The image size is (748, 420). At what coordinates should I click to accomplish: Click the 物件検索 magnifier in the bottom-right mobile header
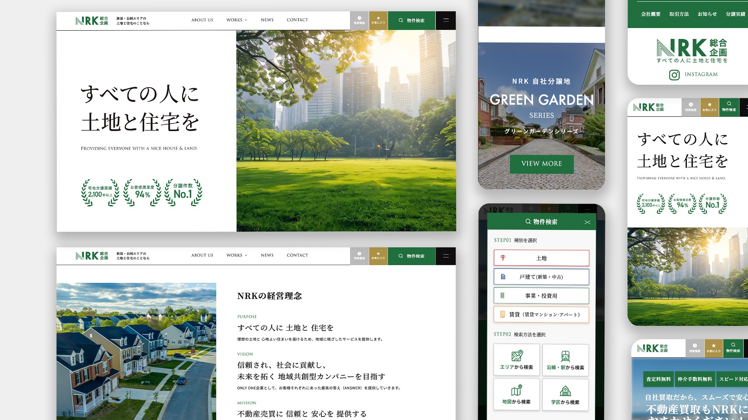[733, 345]
